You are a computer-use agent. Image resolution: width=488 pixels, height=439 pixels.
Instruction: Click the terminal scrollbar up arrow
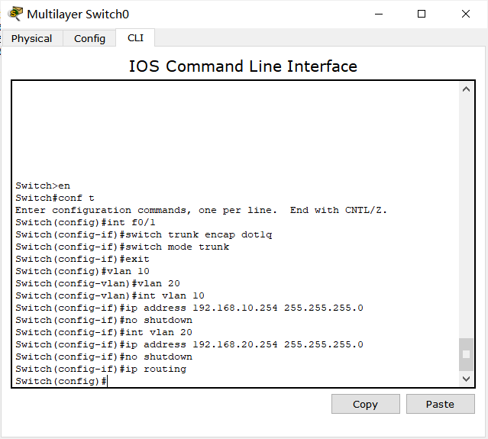[x=467, y=89]
